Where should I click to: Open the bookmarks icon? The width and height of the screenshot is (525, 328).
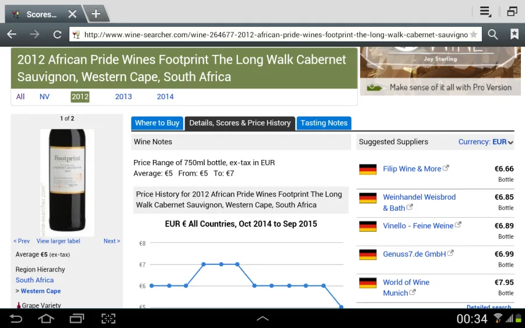point(514,34)
